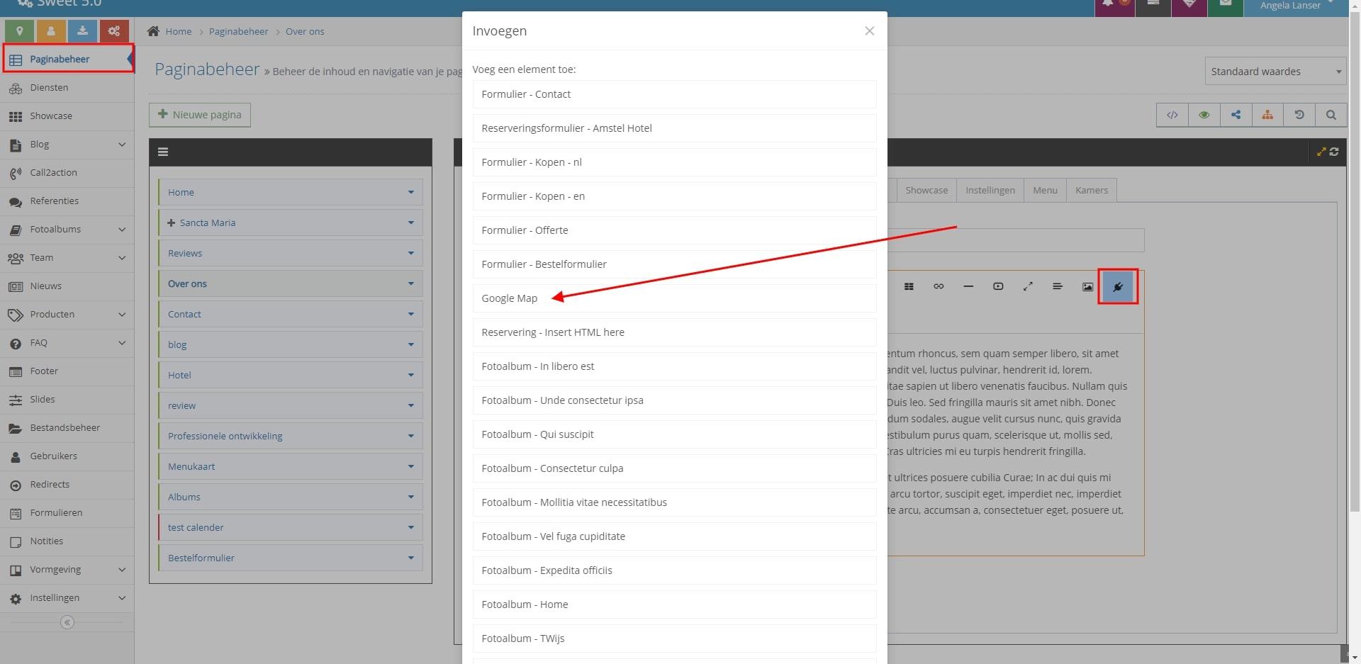This screenshot has width=1361, height=664.
Task: Click the video embed icon in editor
Action: (998, 286)
